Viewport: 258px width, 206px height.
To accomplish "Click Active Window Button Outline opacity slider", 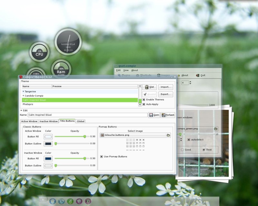I will pyautogui.click(x=72, y=144).
